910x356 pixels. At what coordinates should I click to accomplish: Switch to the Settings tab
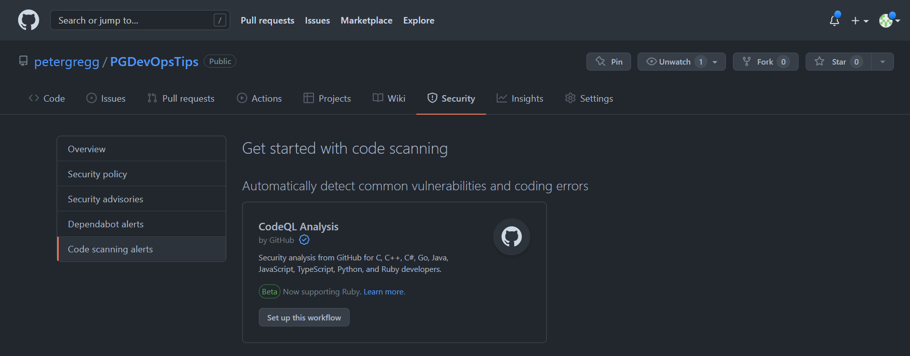(x=589, y=98)
